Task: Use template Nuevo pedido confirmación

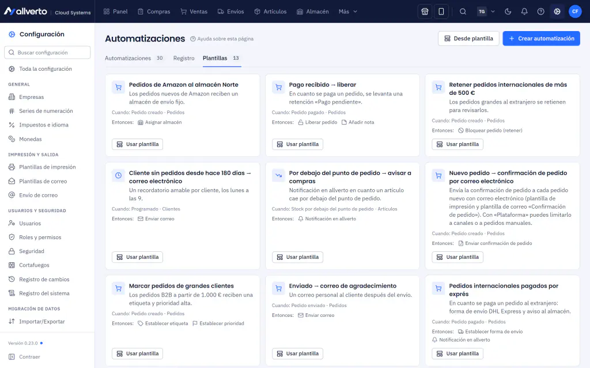Action: (457, 257)
